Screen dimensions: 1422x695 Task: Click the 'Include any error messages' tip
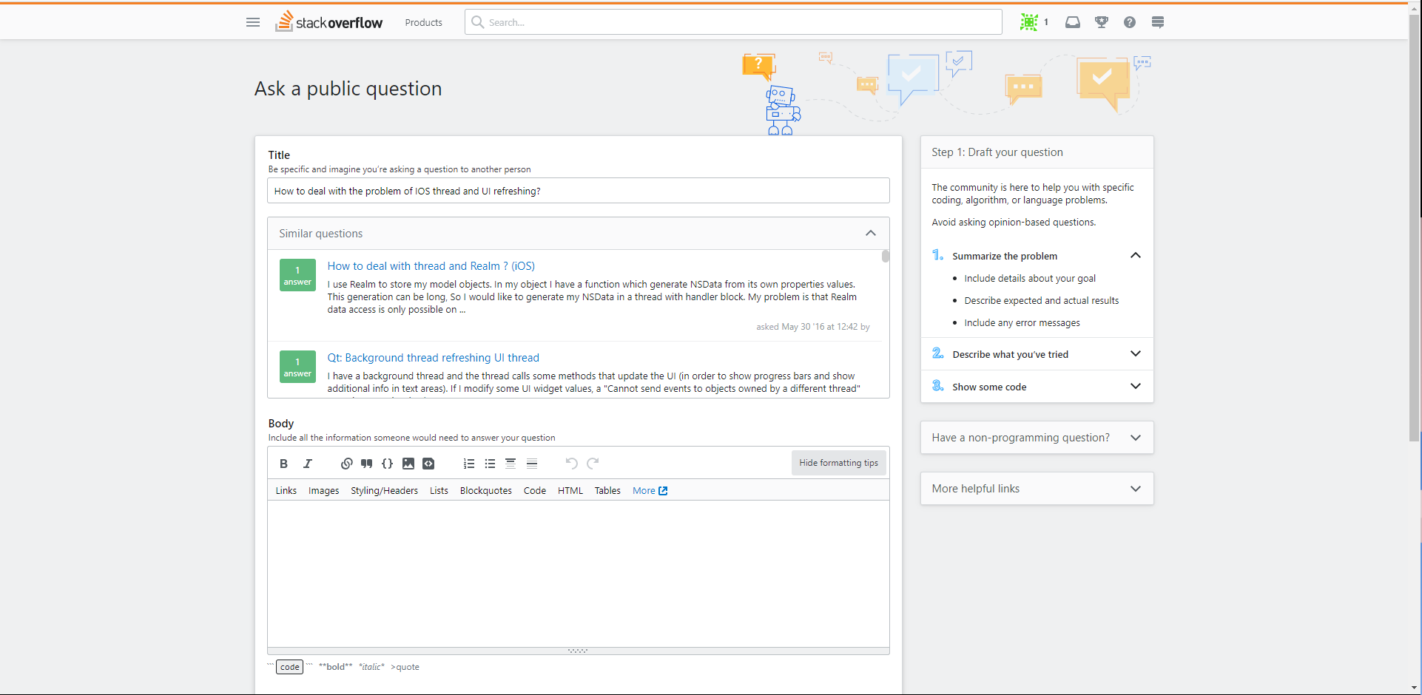pos(1022,323)
